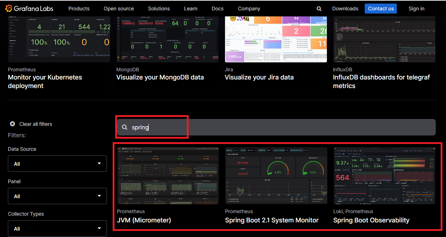Click Sign in
The height and width of the screenshot is (237, 446).
coord(416,9)
